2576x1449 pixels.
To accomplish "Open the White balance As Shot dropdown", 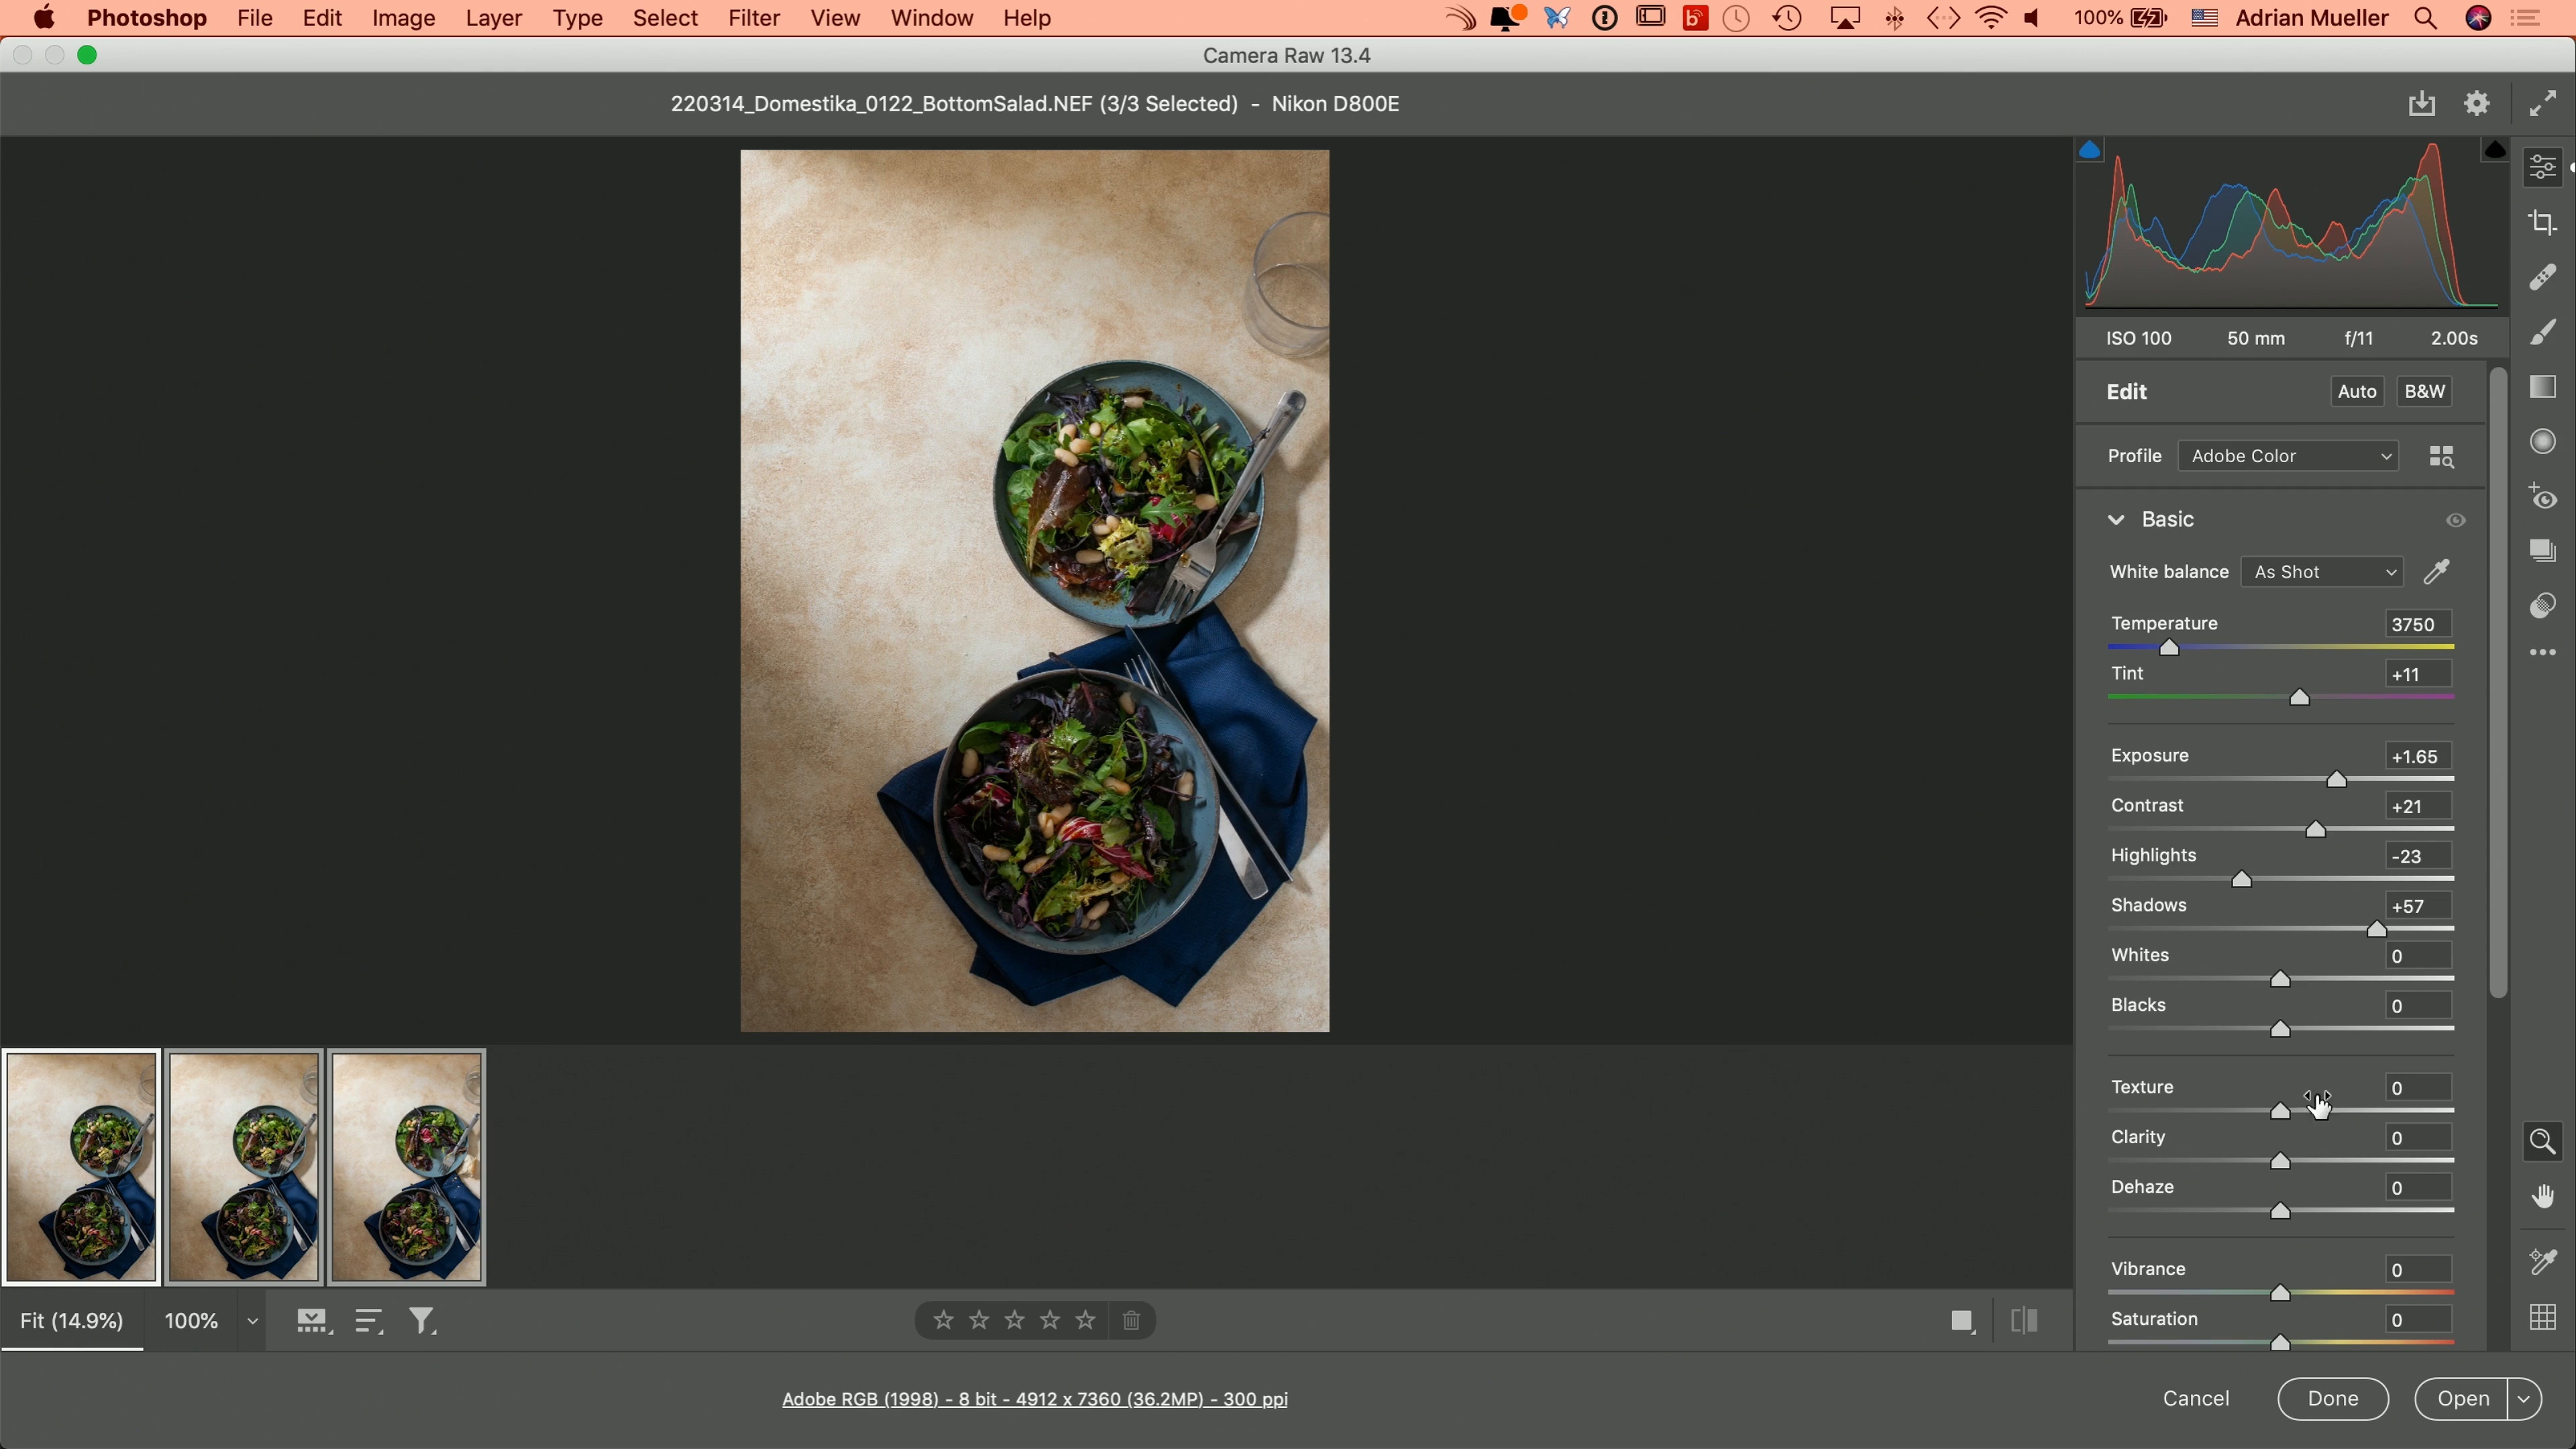I will tap(2322, 572).
